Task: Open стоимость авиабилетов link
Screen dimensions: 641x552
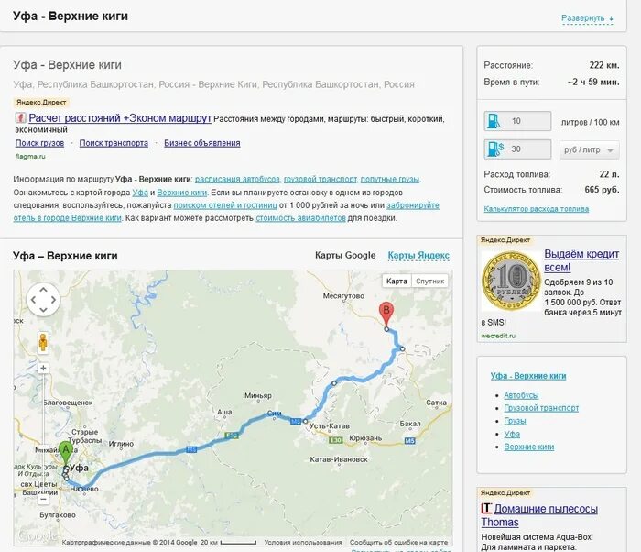Action: (x=300, y=218)
